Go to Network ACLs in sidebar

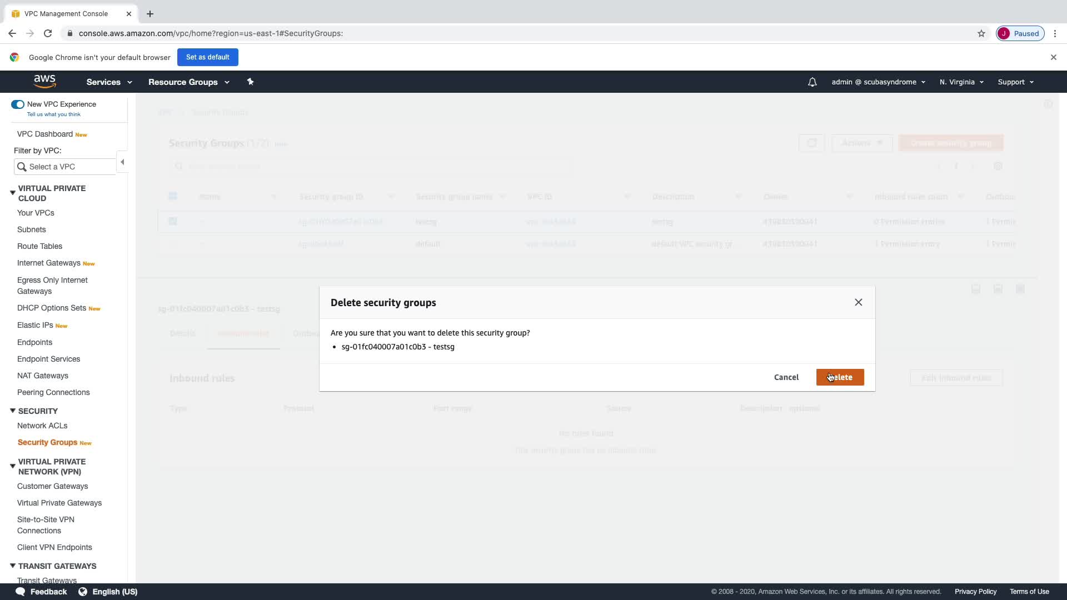(x=42, y=426)
